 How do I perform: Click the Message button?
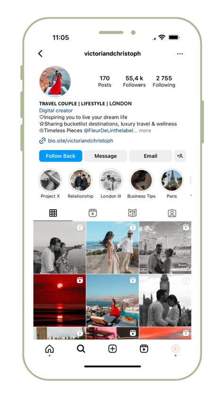(x=105, y=156)
